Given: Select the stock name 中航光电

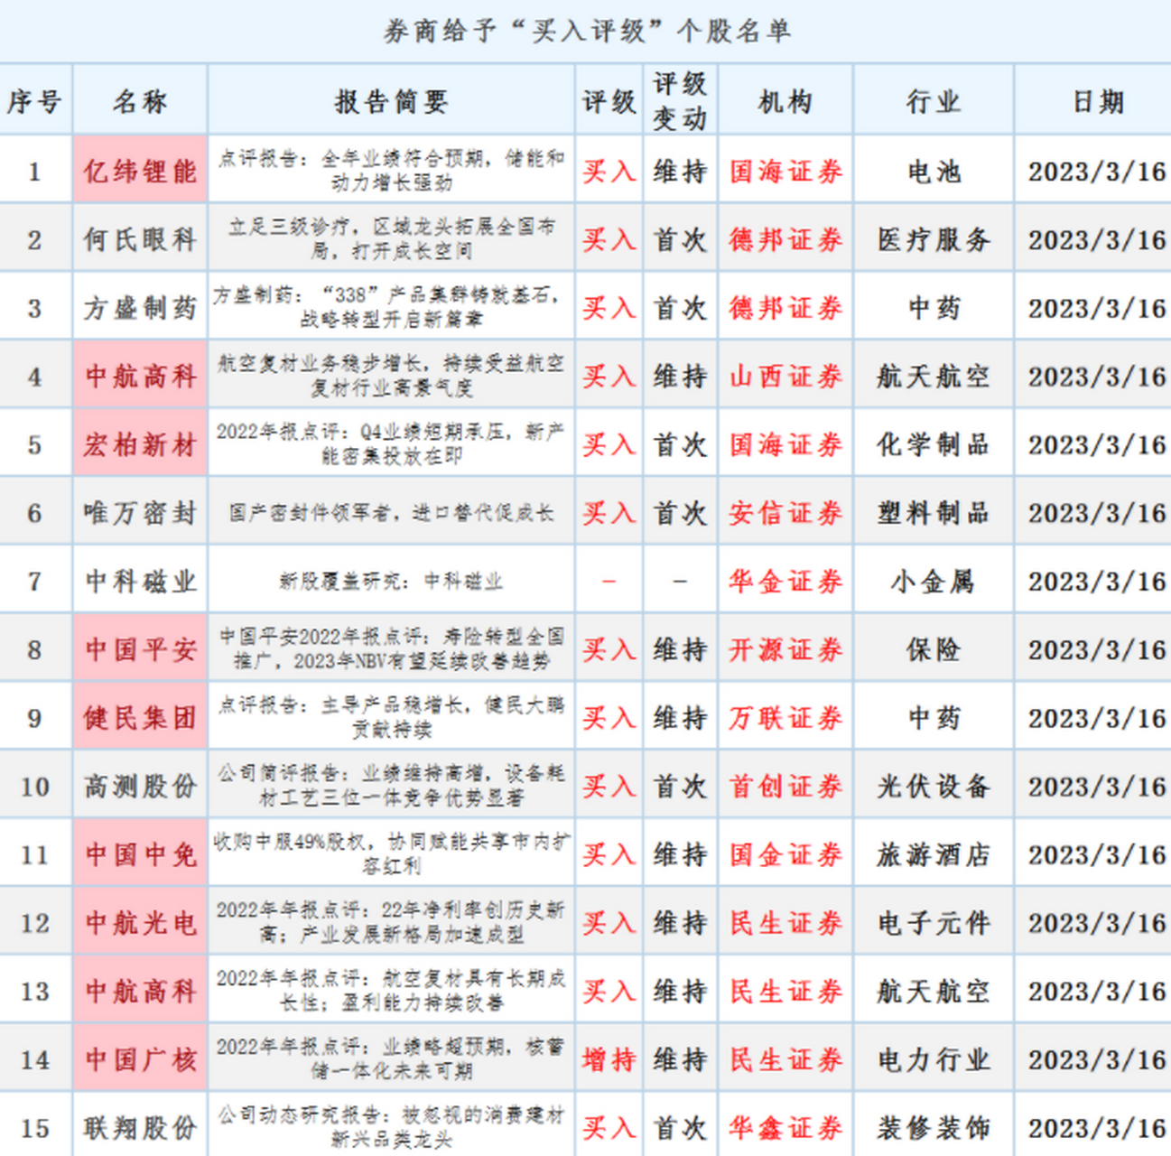Looking at the screenshot, I should (x=140, y=923).
